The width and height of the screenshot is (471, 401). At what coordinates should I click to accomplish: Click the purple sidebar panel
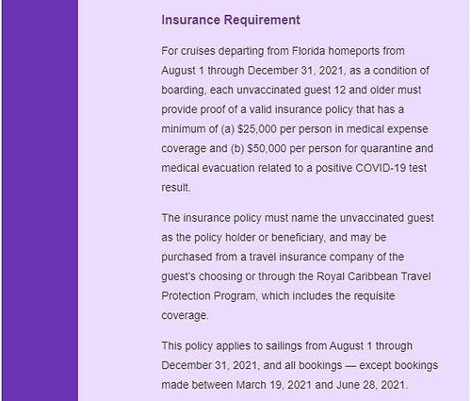coord(41,200)
